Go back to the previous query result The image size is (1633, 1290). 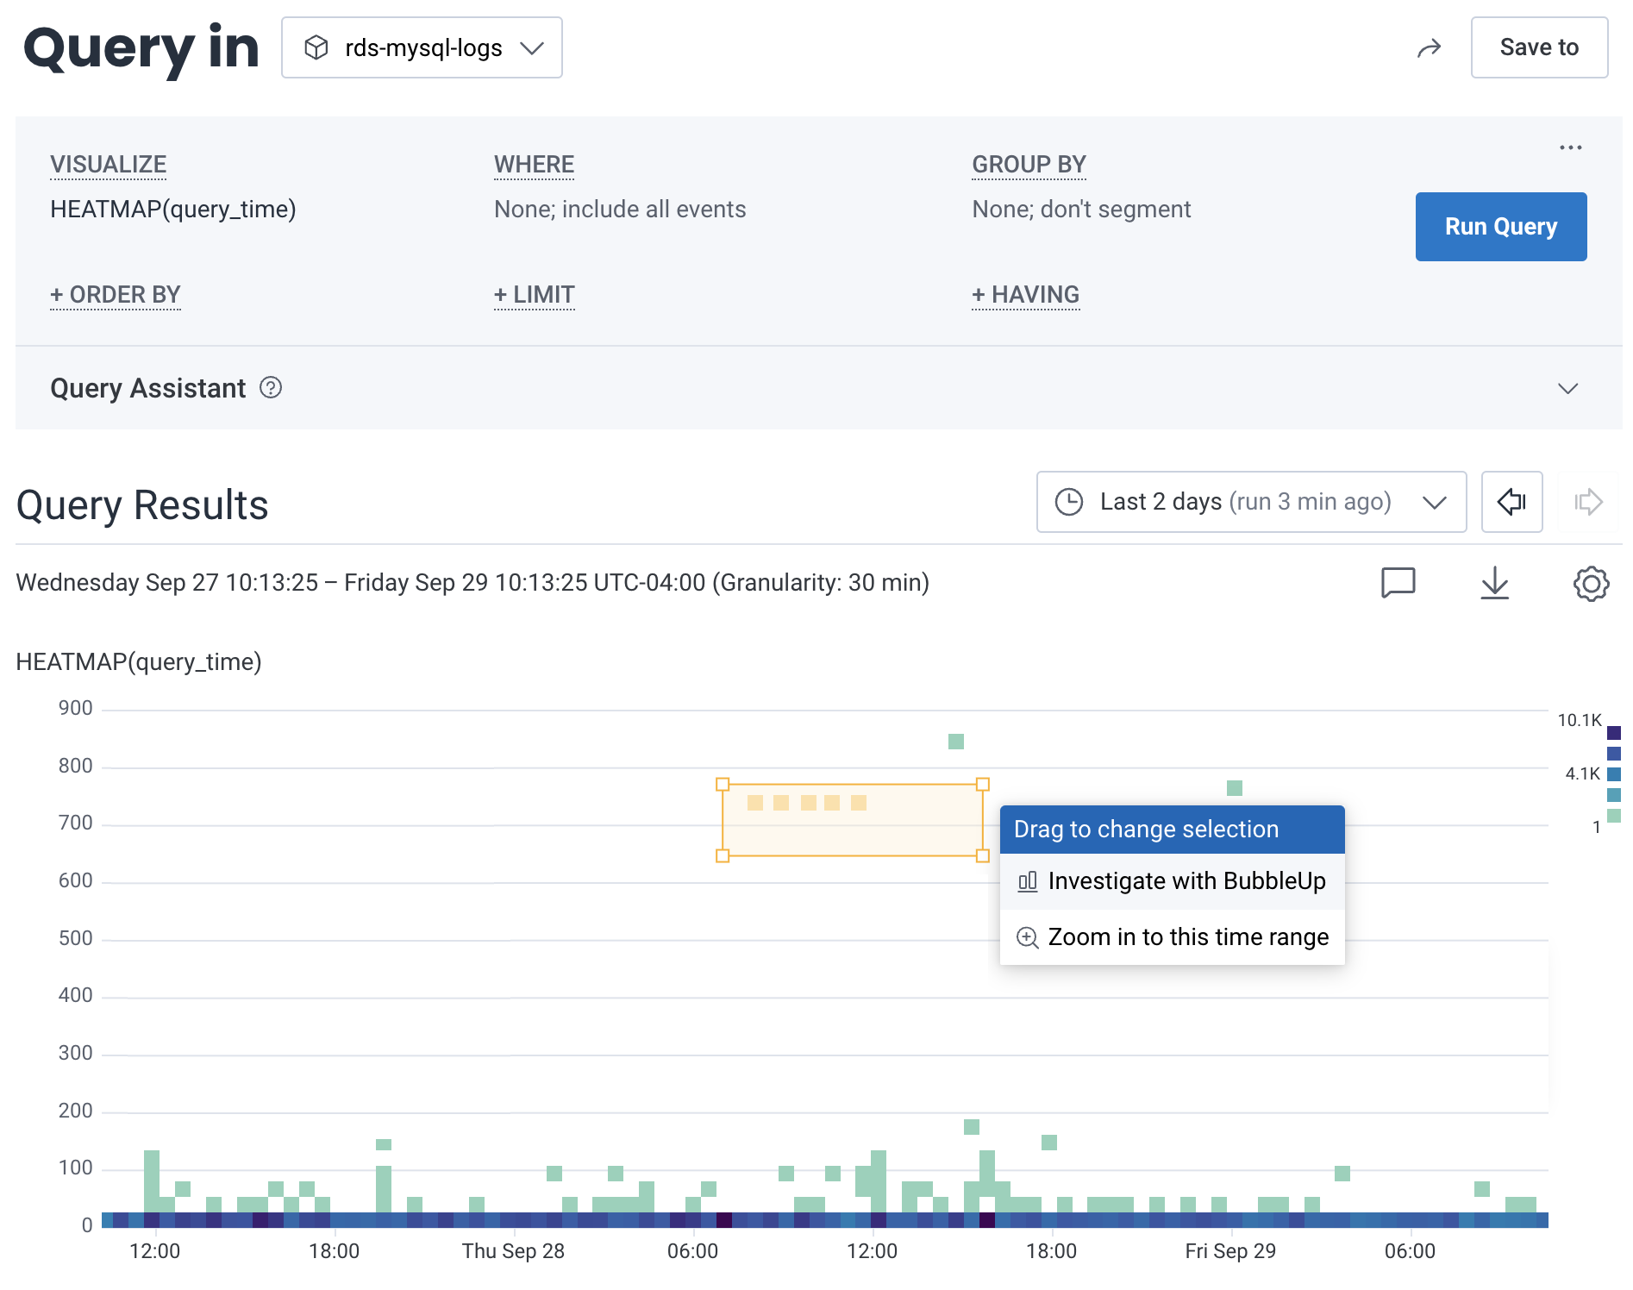[1511, 502]
